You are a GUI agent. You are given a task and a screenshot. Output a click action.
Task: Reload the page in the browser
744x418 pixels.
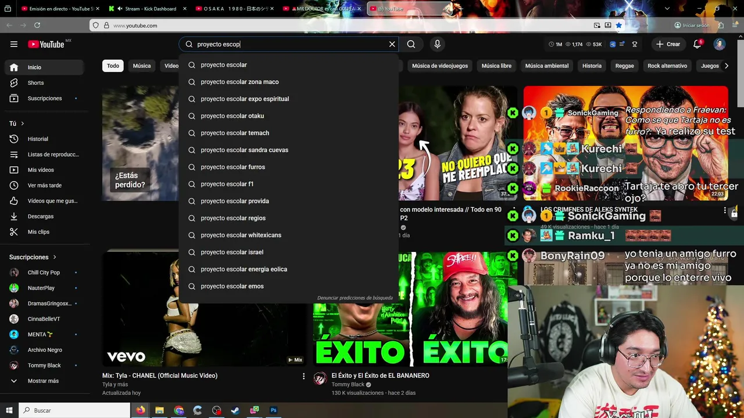pyautogui.click(x=37, y=26)
